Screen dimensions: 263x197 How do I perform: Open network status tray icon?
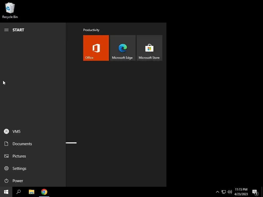click(x=224, y=192)
